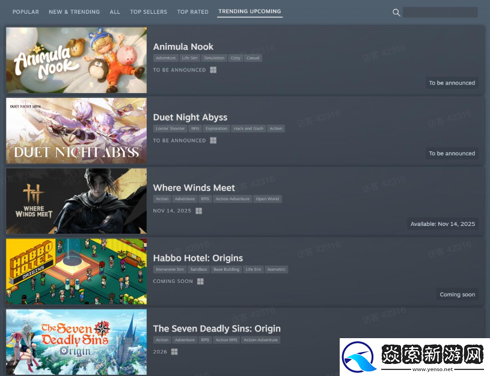Click Windows icon next to Animula Nook
Viewport: 490px width, 376px height.
213,70
